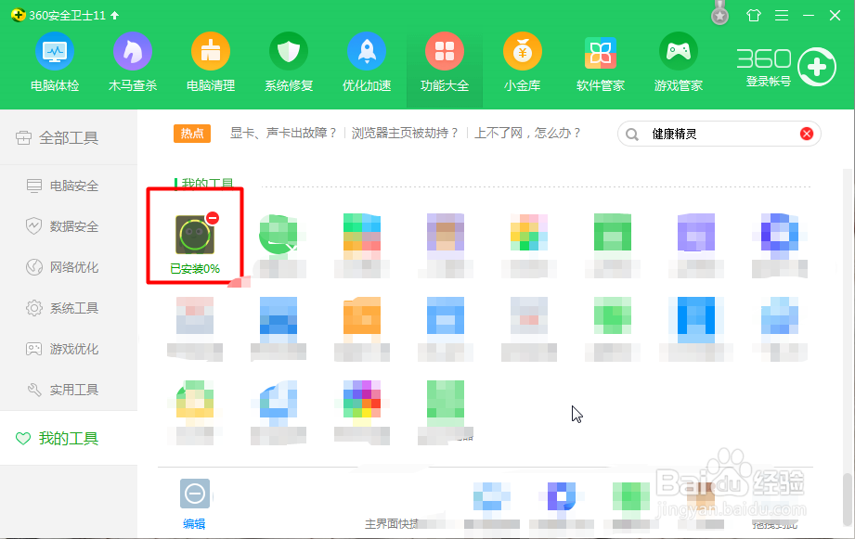Screen dimensions: 855x539
Task: Open 电脑体检 from top toolbar
Action: 55,63
